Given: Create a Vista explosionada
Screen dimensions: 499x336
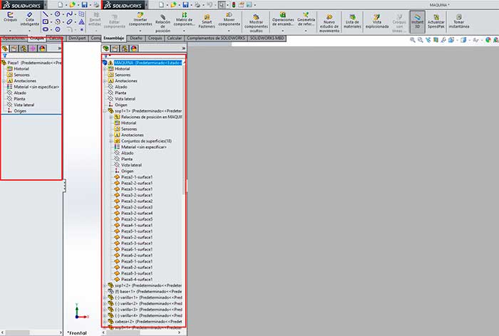Looking at the screenshot, I should 377,21.
